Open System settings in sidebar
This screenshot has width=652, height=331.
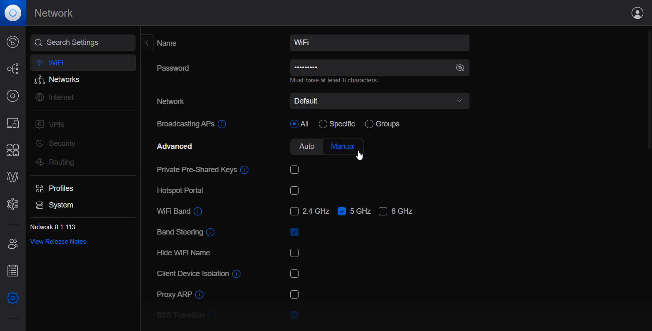pos(83,205)
